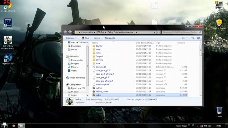This screenshot has width=228, height=128.
Task: Open the Organizar menu
Action: 71,38
